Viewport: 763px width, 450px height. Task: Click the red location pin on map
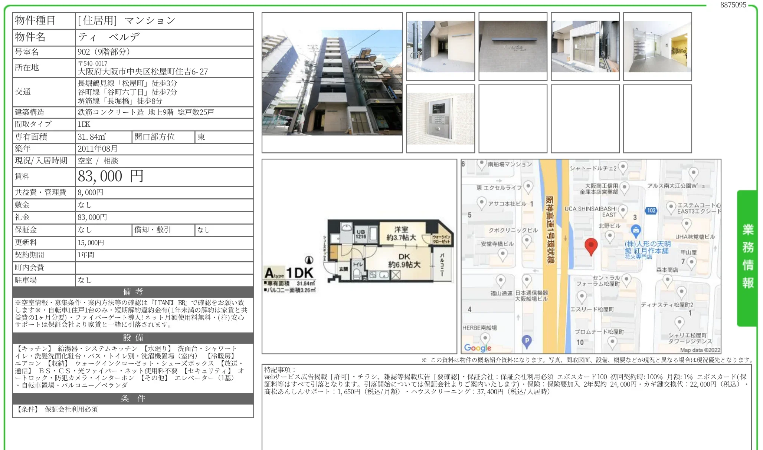pyautogui.click(x=591, y=246)
